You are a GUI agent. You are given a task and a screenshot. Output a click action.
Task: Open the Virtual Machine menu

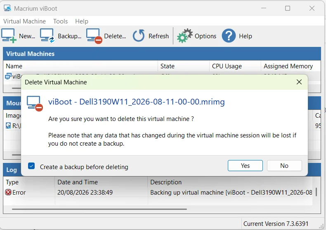point(24,21)
